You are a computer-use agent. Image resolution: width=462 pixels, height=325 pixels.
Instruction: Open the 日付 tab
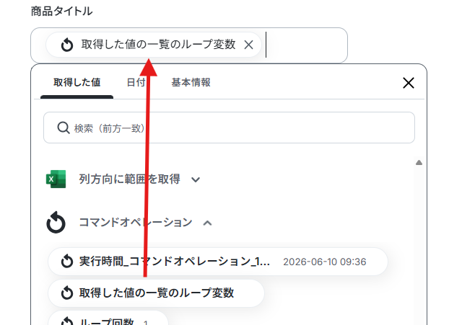pos(136,82)
